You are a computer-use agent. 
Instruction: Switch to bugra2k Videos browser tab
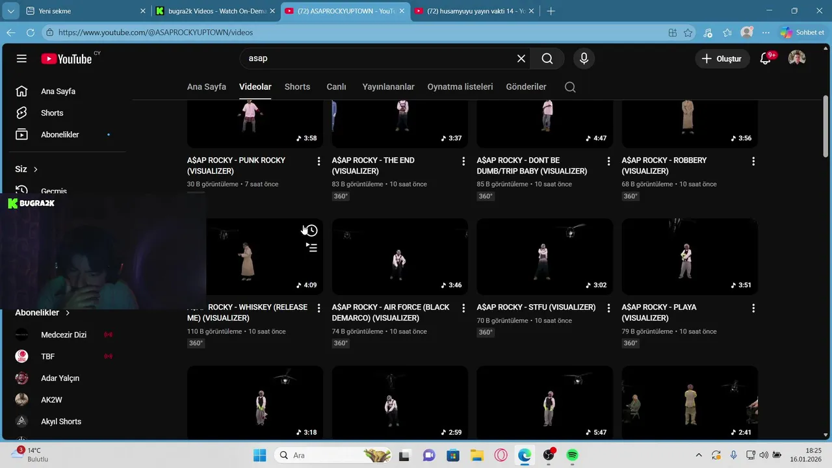[216, 11]
